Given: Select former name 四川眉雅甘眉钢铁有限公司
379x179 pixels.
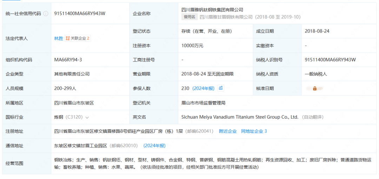Looking at the screenshot, I should pyautogui.click(x=226, y=17).
